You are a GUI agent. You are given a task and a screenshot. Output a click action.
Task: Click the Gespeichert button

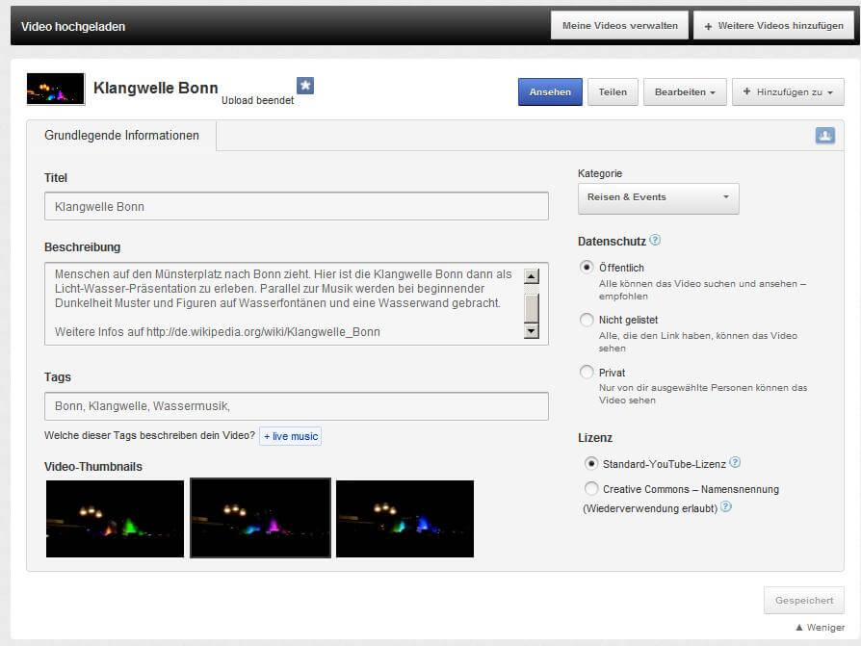coord(804,601)
